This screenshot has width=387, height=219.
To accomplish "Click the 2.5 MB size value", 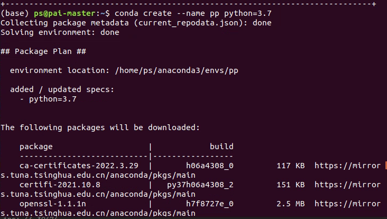I will 291,204.
